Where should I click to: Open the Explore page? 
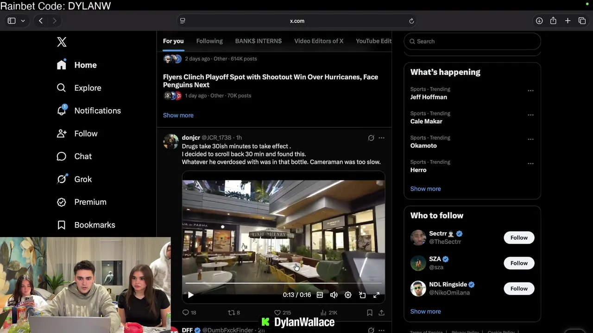(79, 88)
